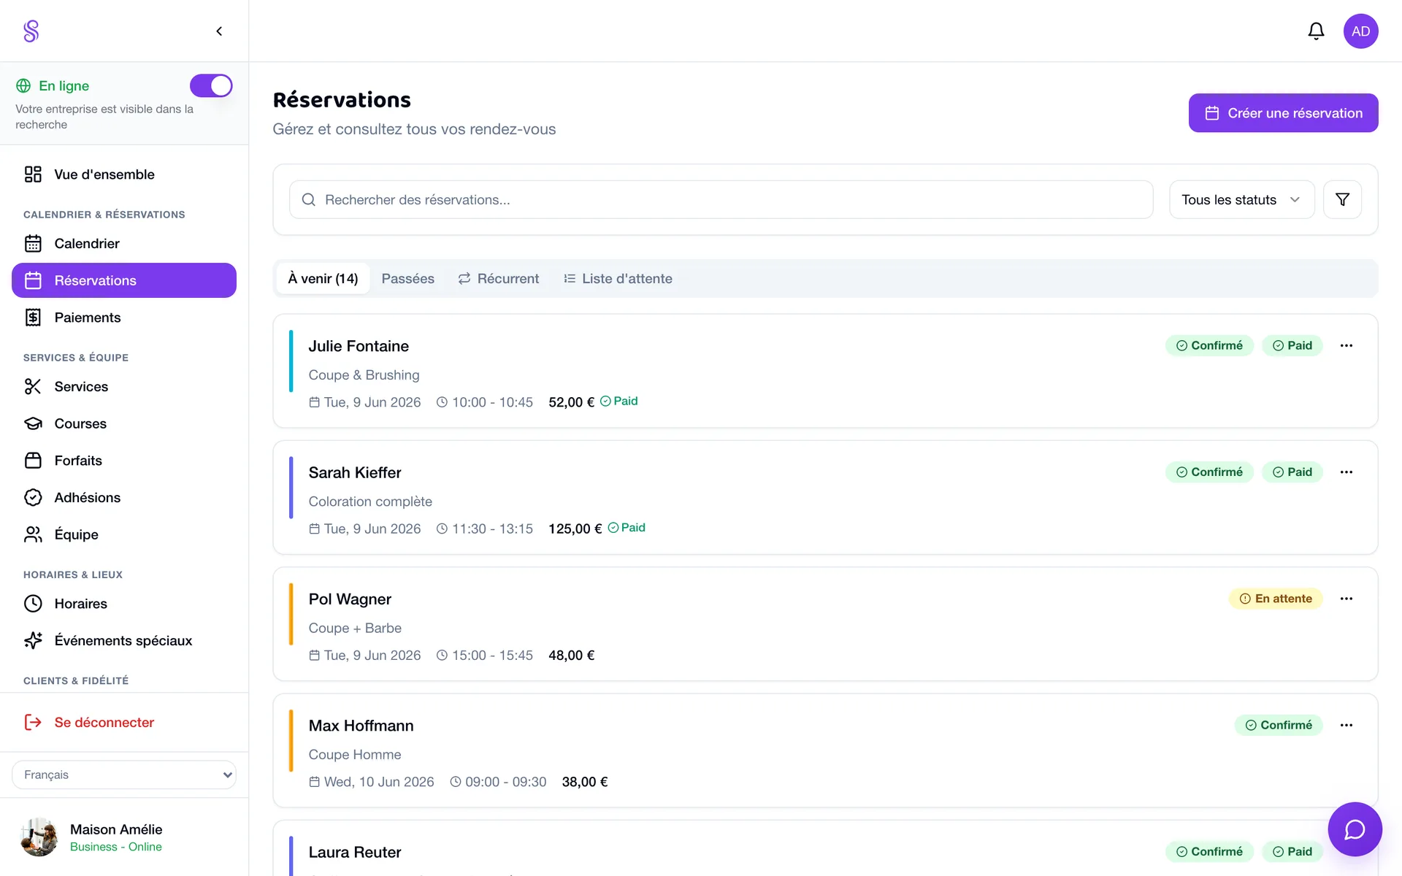Open Sarah Kieffer reservation name
The image size is (1402, 876).
tap(355, 473)
